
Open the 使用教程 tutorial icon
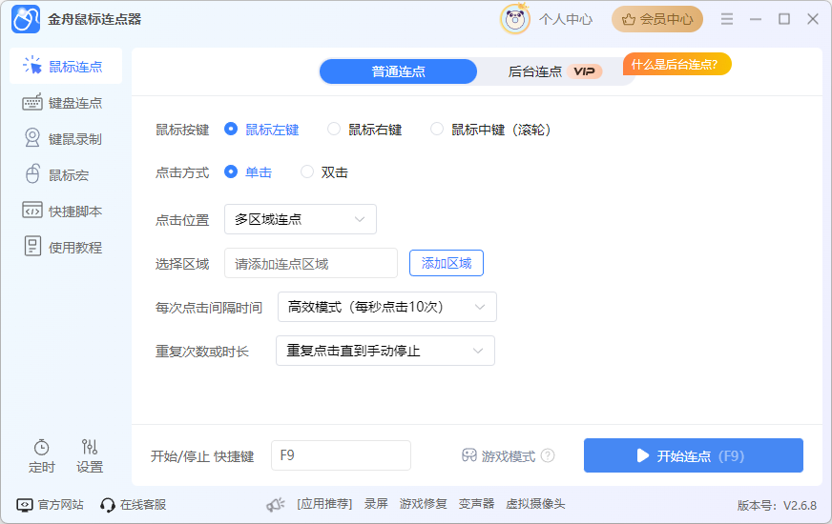click(x=32, y=248)
